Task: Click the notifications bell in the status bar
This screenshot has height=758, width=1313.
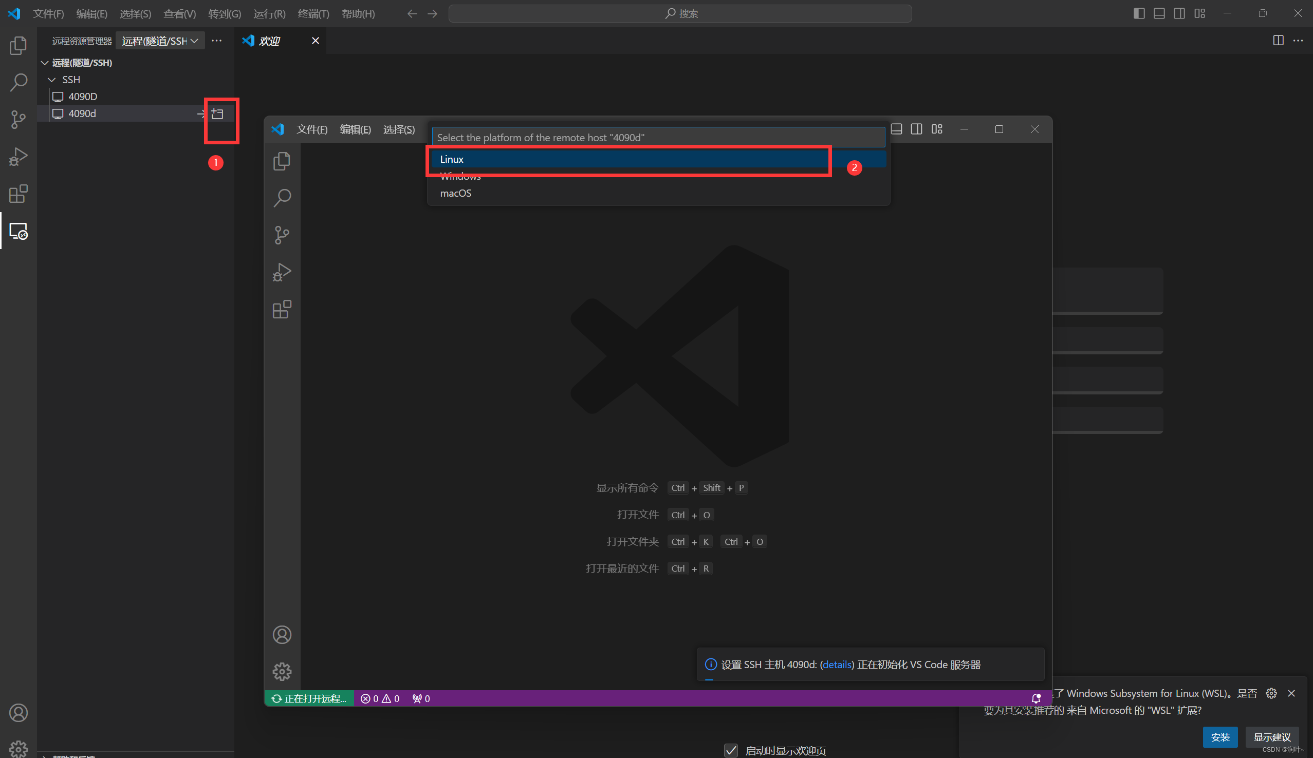Action: pyautogui.click(x=1035, y=698)
